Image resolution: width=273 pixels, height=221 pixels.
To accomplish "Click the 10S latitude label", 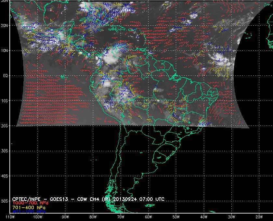I will [x=5, y=101].
